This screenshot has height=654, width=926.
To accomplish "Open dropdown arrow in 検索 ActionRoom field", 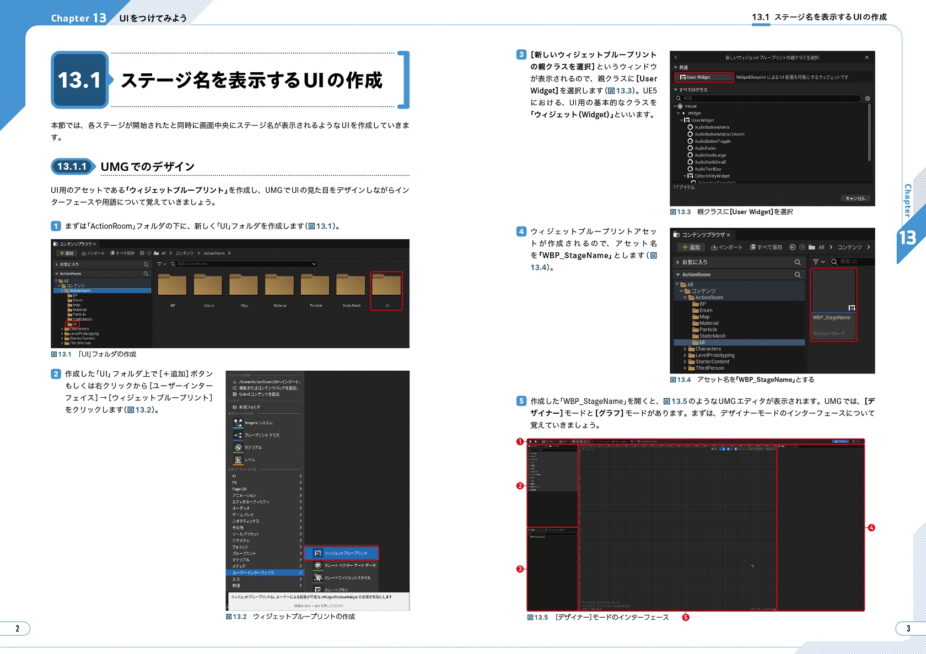I will pyautogui.click(x=314, y=264).
